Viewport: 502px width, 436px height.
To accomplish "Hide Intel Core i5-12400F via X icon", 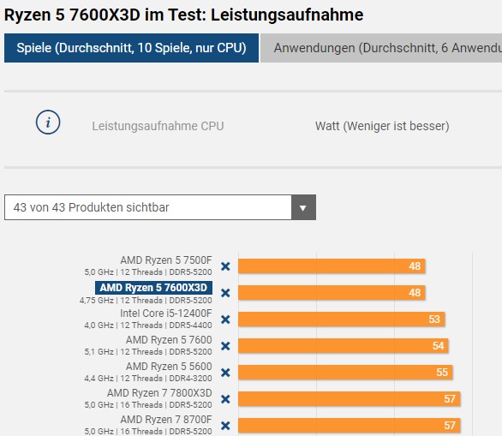I will 225,320.
